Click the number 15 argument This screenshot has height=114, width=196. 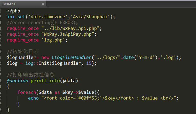click(x=89, y=63)
